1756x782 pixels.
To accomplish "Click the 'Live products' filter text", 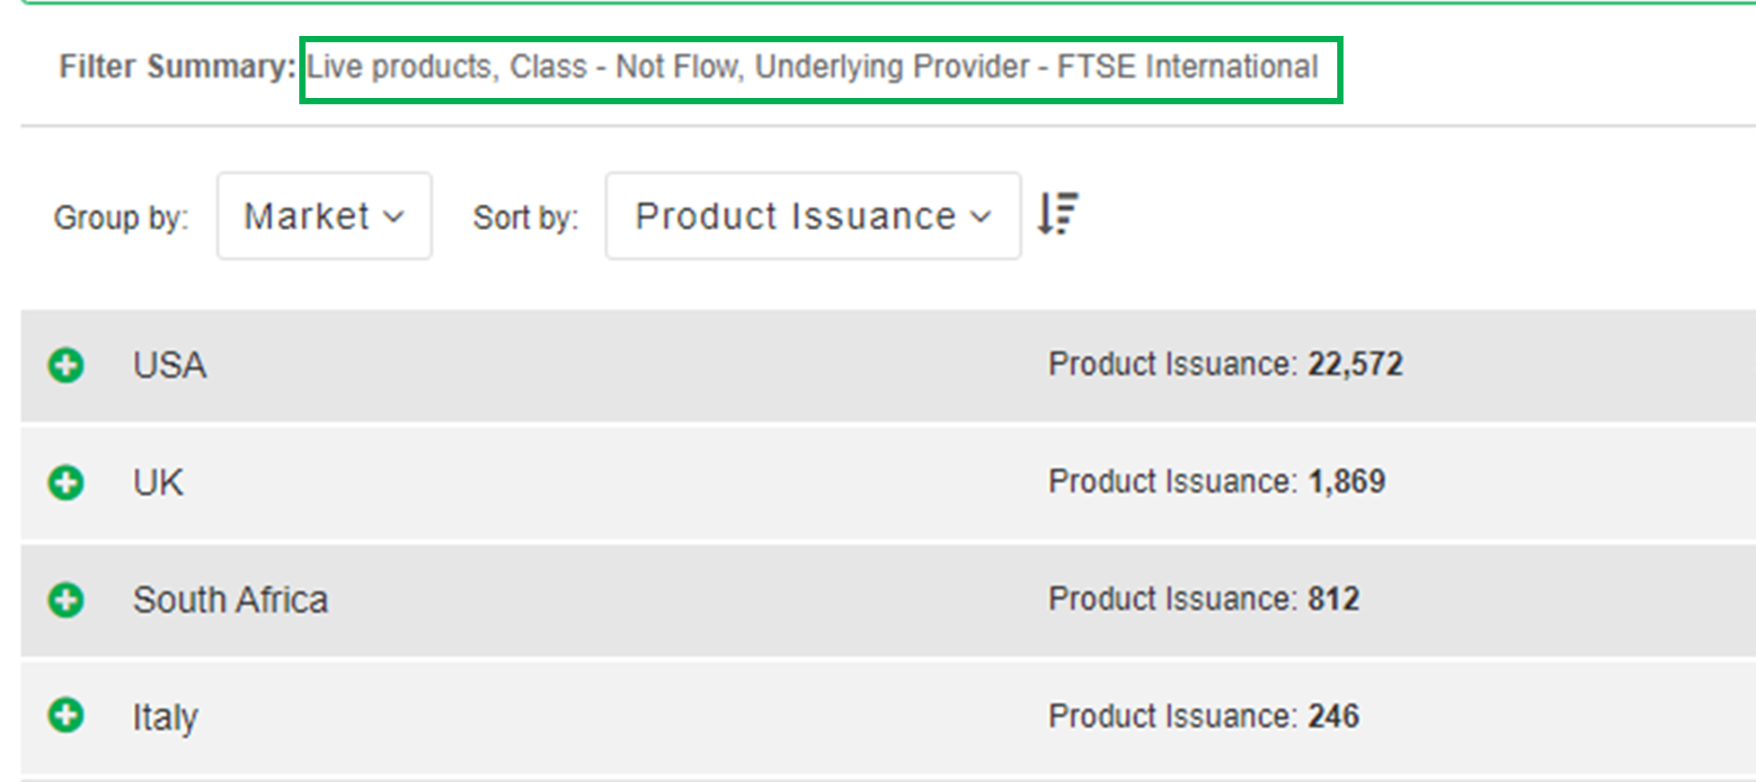I will pos(399,67).
